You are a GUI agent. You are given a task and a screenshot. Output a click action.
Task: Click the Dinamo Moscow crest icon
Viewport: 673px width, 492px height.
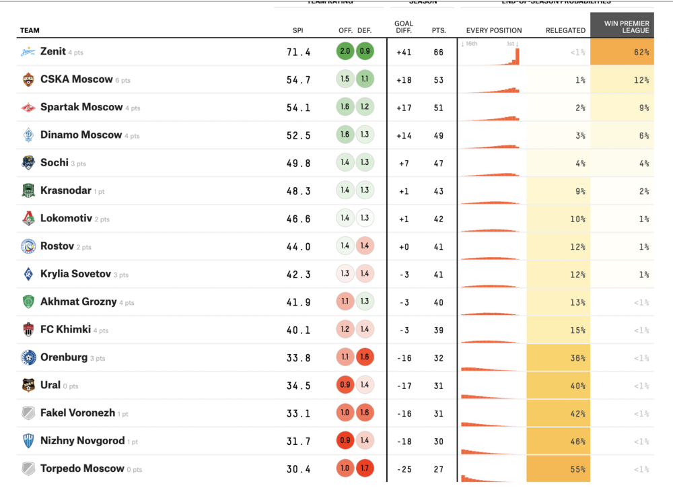tap(28, 135)
